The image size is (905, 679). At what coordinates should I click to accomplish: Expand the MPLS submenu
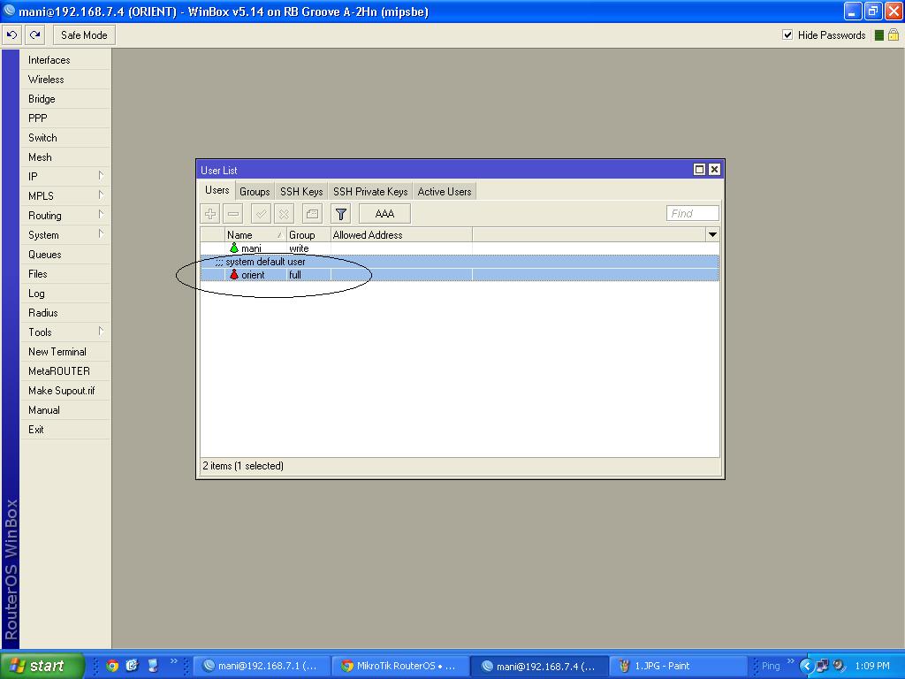[x=65, y=196]
